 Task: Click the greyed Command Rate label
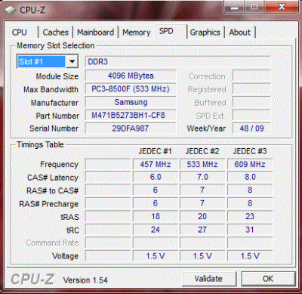coord(52,243)
